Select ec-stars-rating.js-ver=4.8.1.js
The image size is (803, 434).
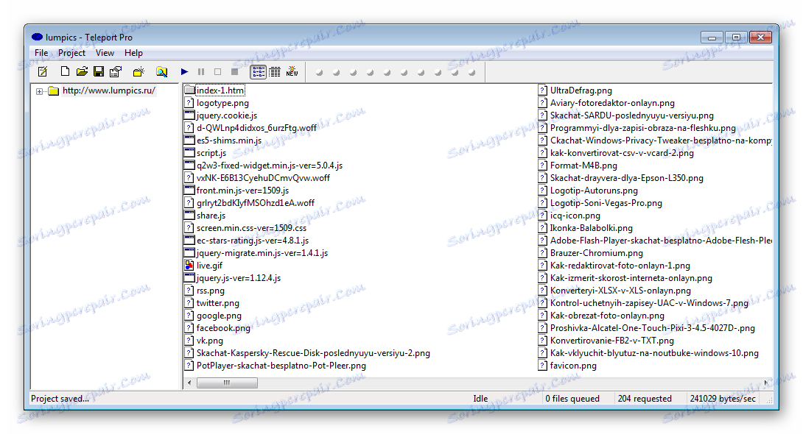253,241
